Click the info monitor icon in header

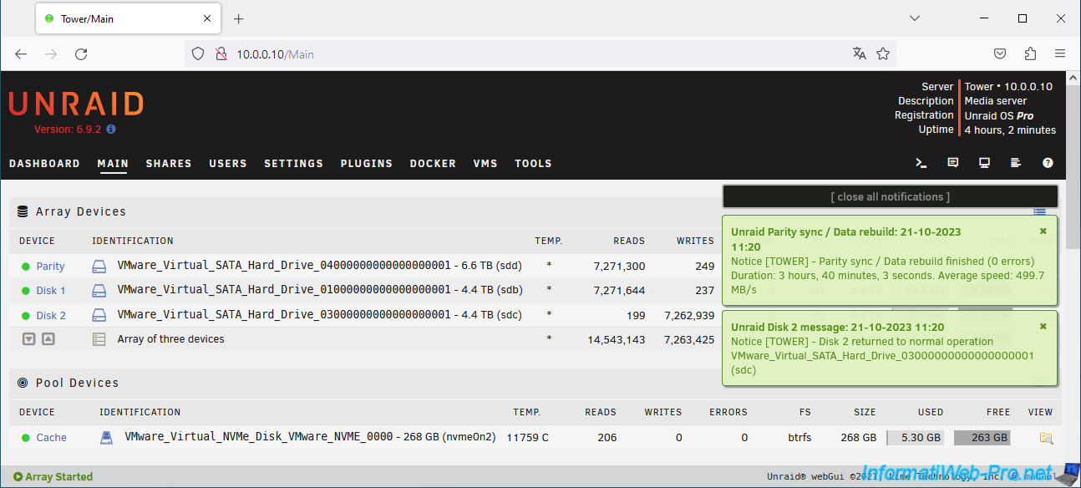[985, 163]
